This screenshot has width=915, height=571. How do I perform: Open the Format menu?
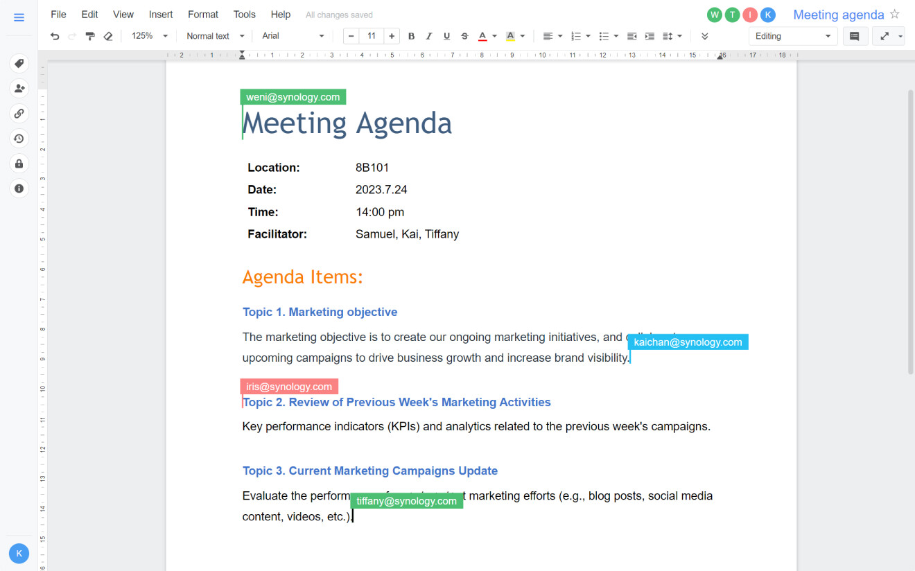tap(202, 14)
